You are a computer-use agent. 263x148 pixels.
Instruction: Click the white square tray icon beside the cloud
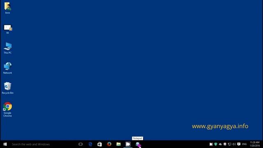click(x=225, y=144)
